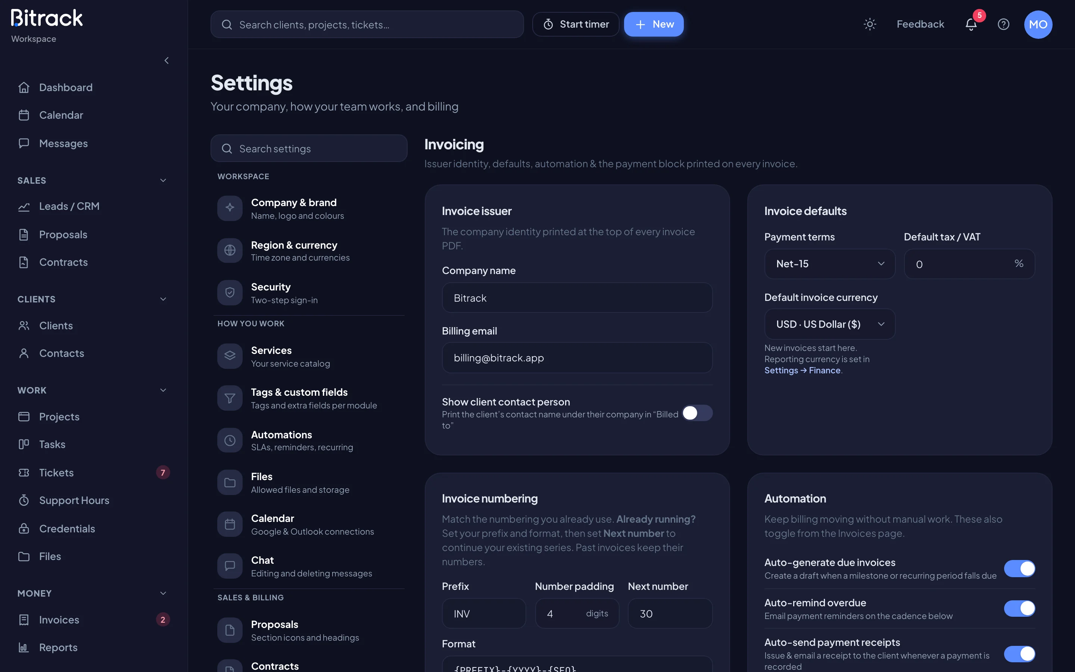Screen dimensions: 1075x672
Task: Click the Calendar icon in settings list
Action: (x=230, y=524)
